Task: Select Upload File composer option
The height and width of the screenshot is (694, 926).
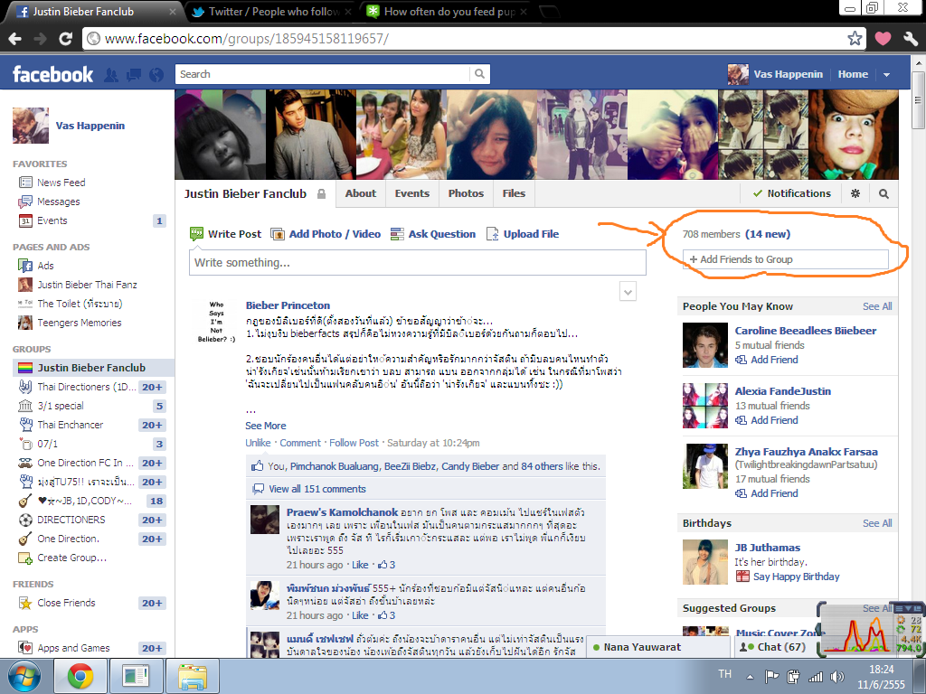Action: [523, 234]
